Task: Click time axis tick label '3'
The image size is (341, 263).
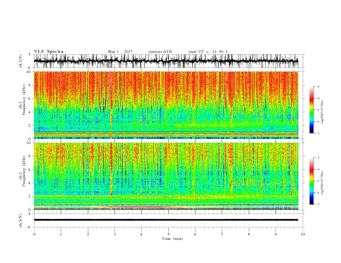Action: tap(115, 234)
